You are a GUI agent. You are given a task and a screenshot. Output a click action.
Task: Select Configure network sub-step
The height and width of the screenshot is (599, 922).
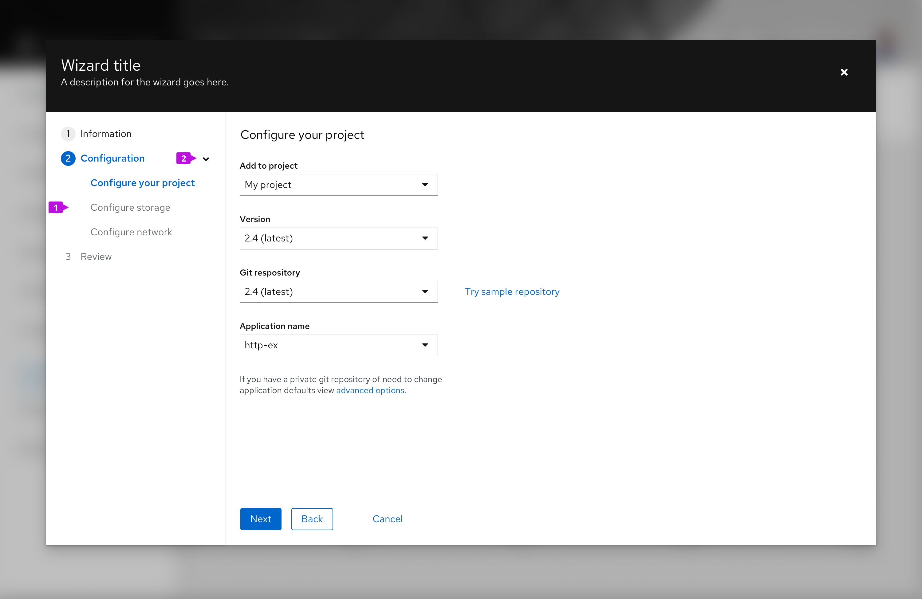(x=132, y=232)
